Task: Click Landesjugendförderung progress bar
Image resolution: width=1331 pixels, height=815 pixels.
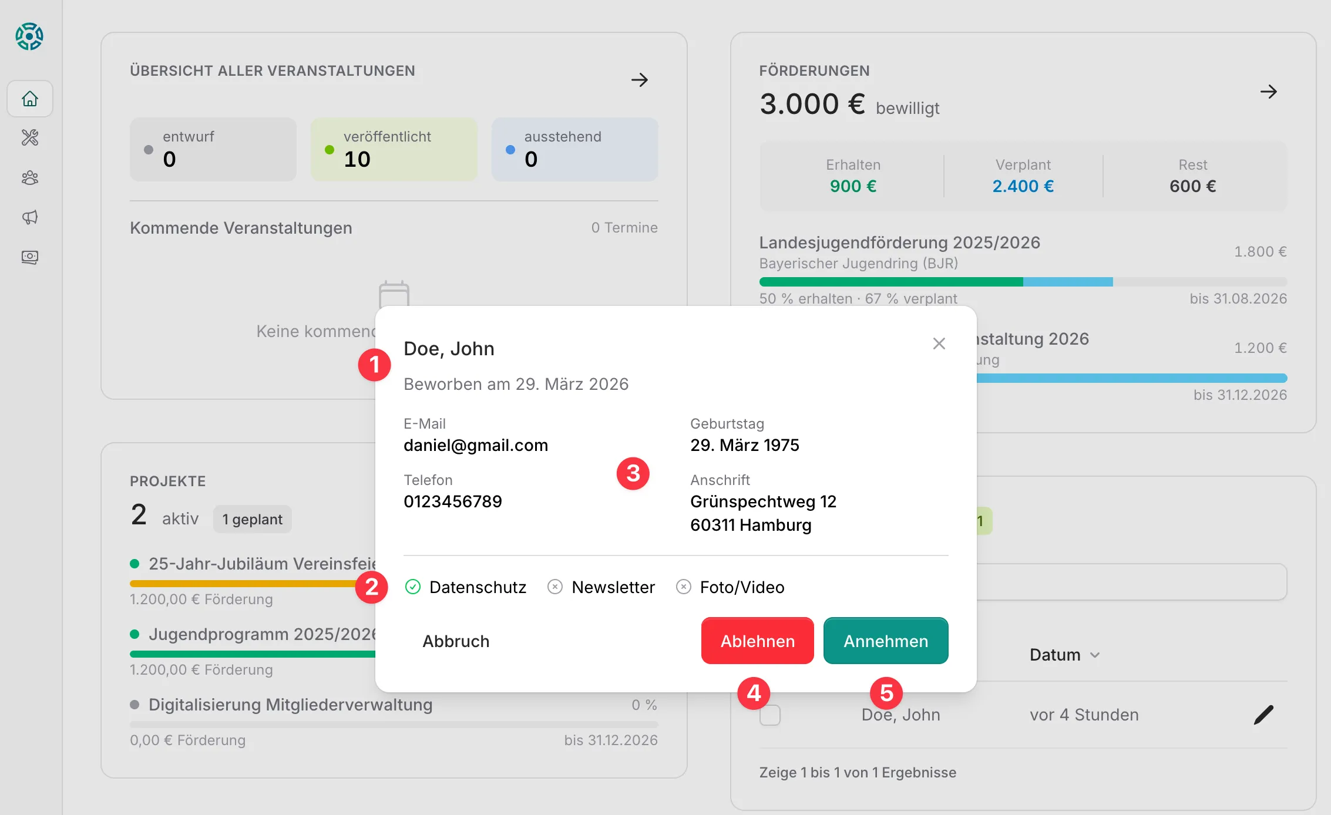Action: click(1023, 282)
